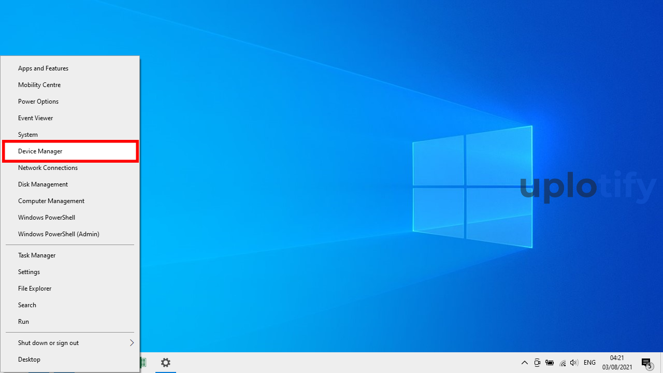Click the volume speaker tray icon
Image resolution: width=663 pixels, height=373 pixels.
pos(574,363)
